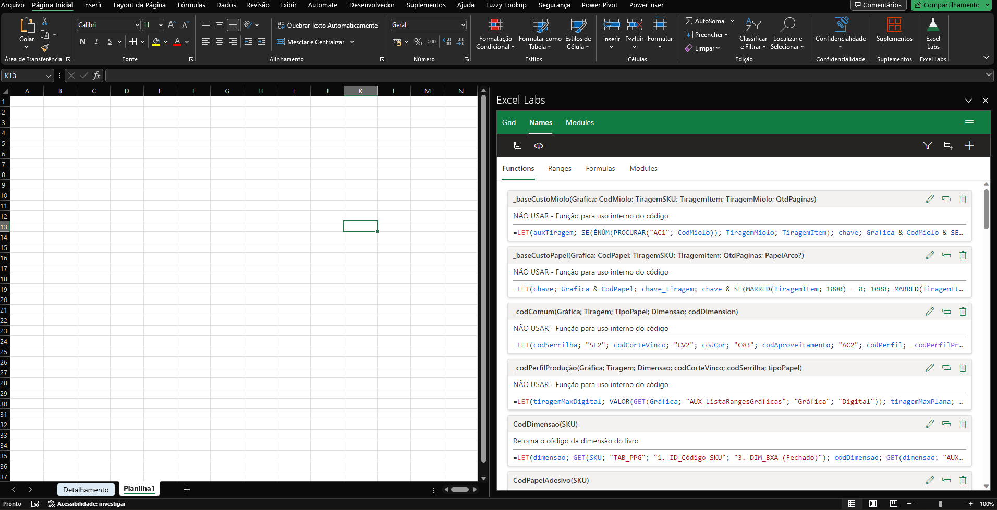
Task: Switch to Page Layout view in status bar
Action: coord(873,504)
